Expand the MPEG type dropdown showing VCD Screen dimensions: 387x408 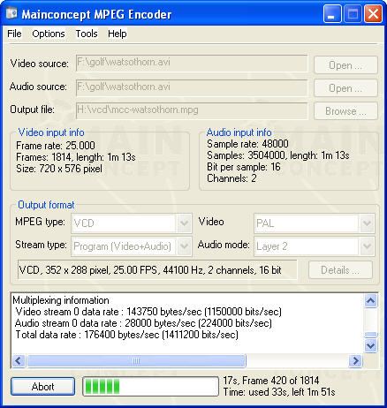coord(185,223)
